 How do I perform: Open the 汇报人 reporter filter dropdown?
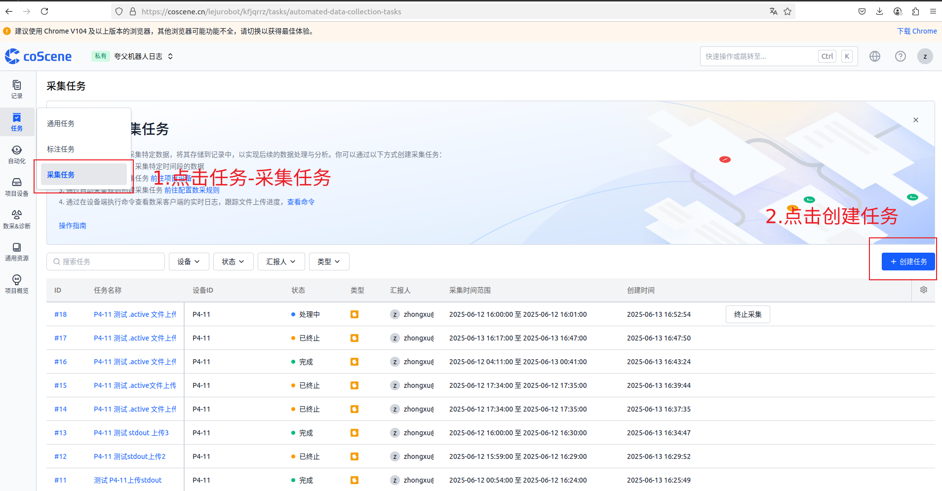[x=281, y=262]
